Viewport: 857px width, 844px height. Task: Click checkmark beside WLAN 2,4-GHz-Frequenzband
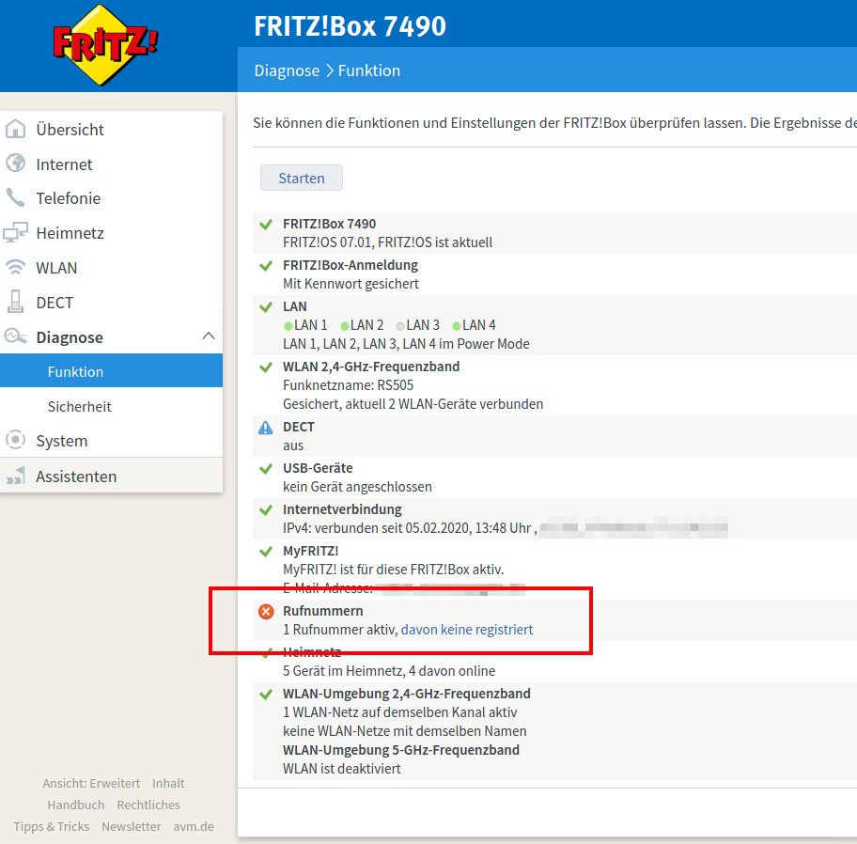pos(266,367)
